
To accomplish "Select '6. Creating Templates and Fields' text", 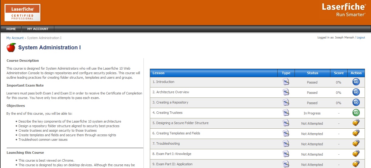I will pos(176,133).
